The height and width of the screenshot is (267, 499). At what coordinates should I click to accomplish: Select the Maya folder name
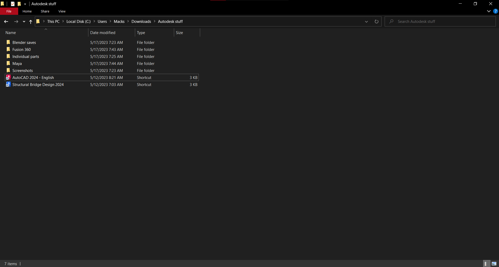(x=17, y=64)
